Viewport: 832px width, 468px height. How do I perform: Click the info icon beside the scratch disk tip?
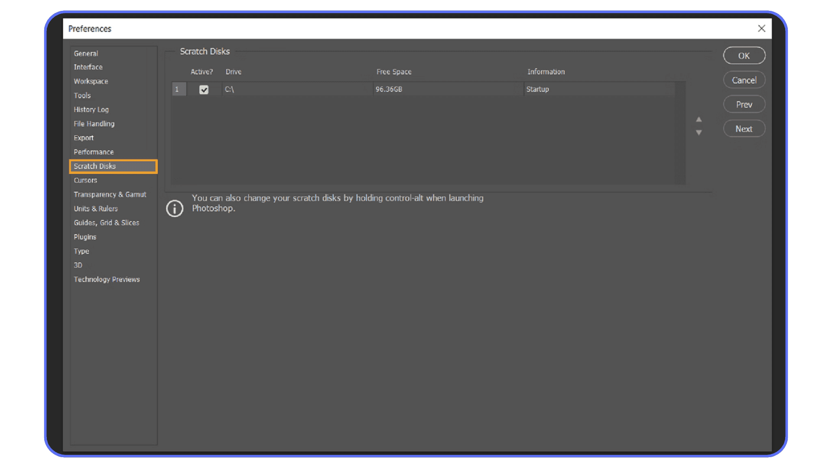coord(174,208)
